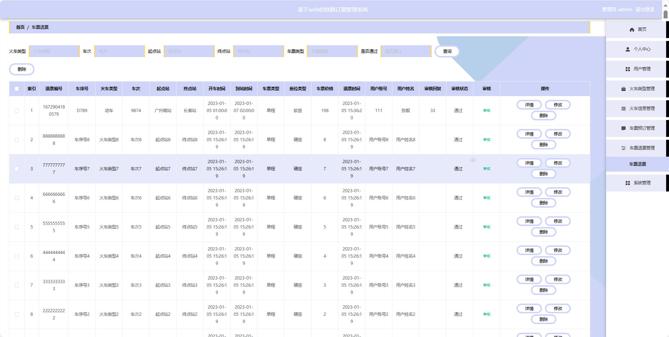The image size is (669, 337).
Task: Click the grid icon beside 系统管理
Action: pos(628,183)
